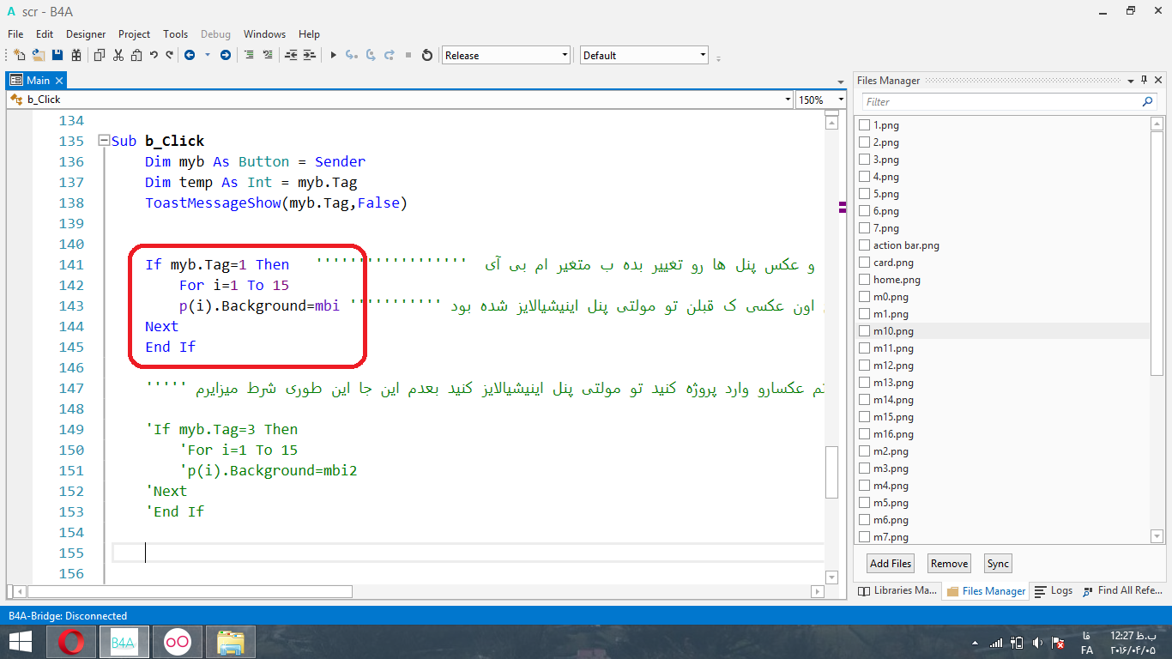Run the project with play icon
Screen dimensions: 1172x659
click(333, 55)
